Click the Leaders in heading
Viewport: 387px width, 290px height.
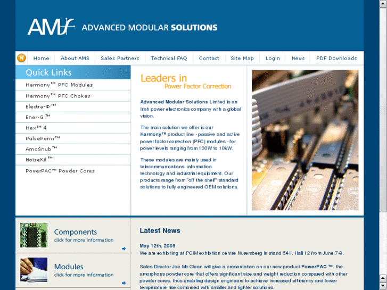coord(164,78)
